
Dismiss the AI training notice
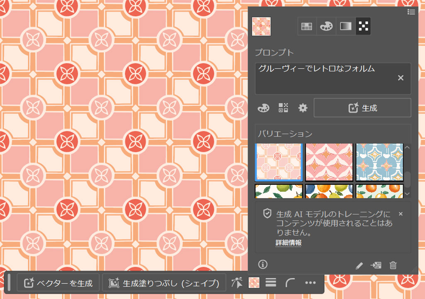[401, 214]
